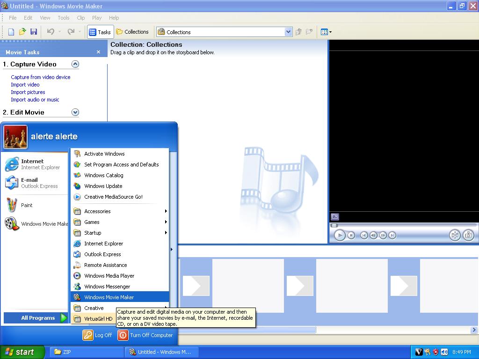The height and width of the screenshot is (359, 479).
Task: Open the Views dropdown button
Action: pyautogui.click(x=326, y=32)
